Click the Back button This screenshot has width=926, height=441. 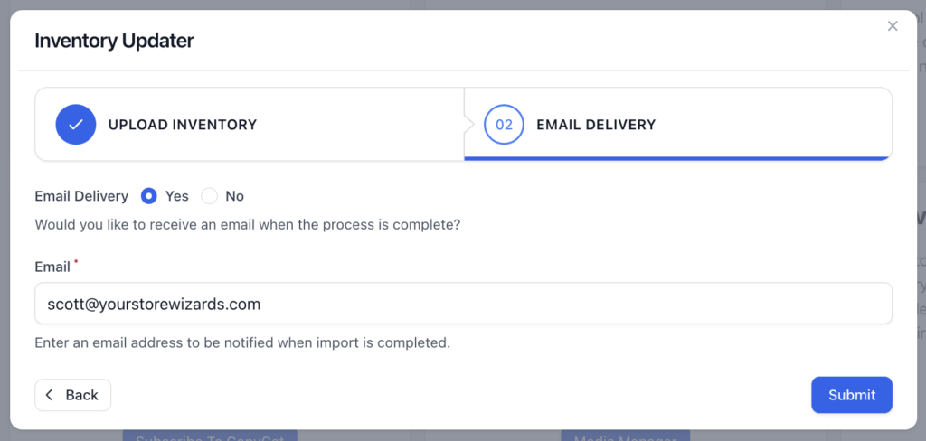[73, 395]
